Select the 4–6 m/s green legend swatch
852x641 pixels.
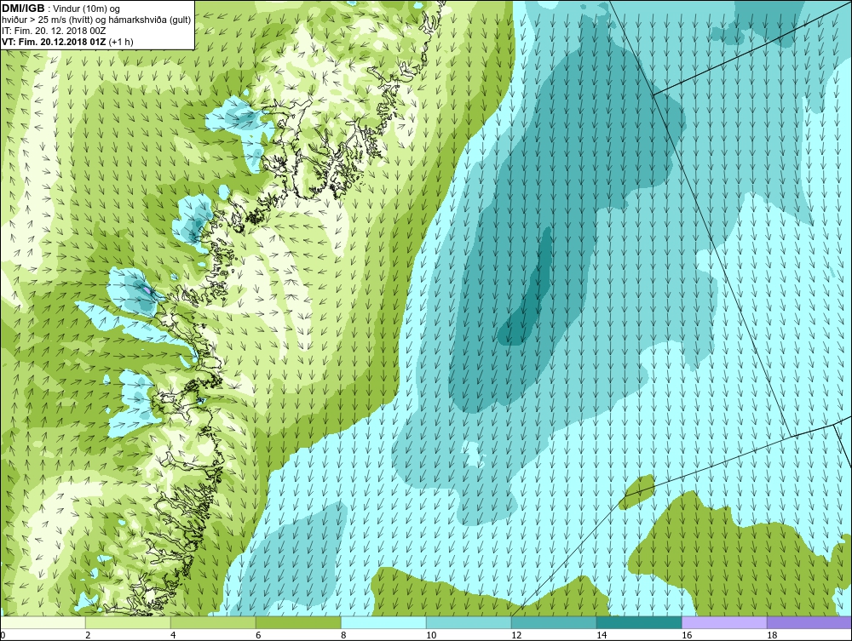pyautogui.click(x=213, y=622)
